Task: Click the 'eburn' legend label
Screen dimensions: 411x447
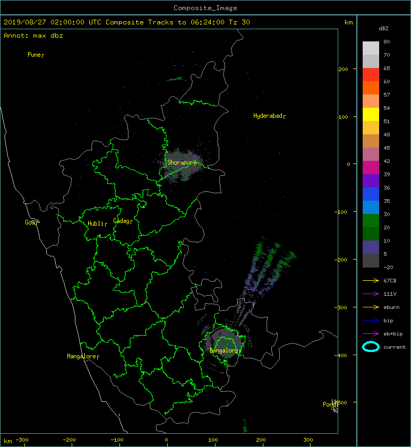Action: pos(391,307)
